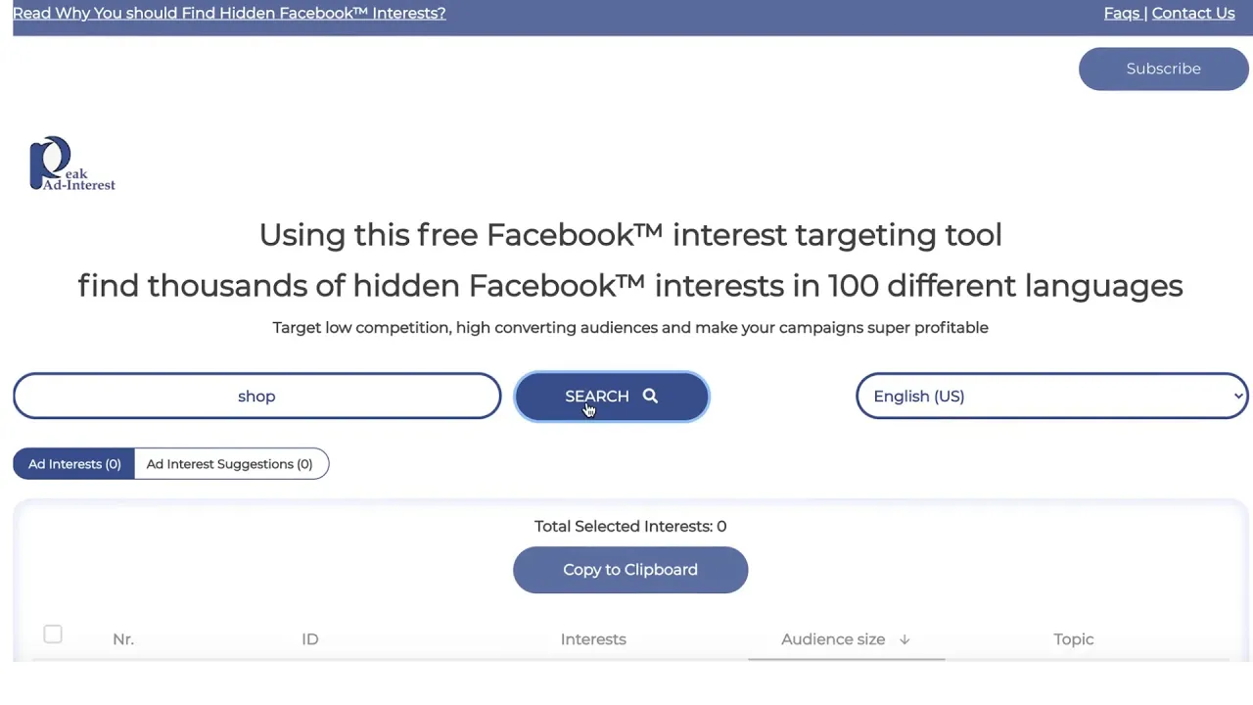The height and width of the screenshot is (705, 1253).
Task: Toggle the select-all interests checkbox
Action: tap(53, 634)
